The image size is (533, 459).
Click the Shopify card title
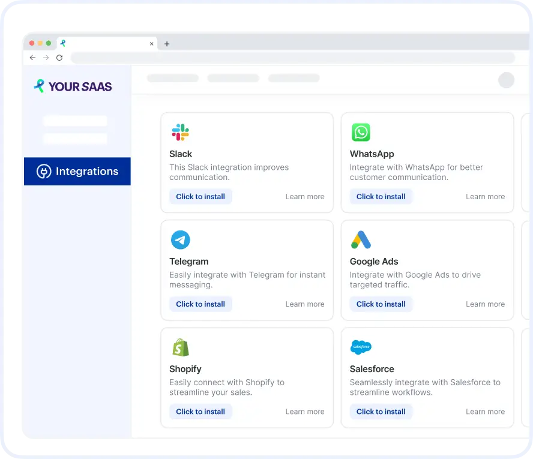(x=185, y=369)
